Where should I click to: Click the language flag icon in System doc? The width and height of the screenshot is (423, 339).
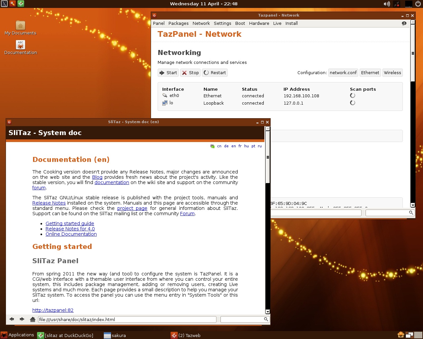(x=212, y=146)
